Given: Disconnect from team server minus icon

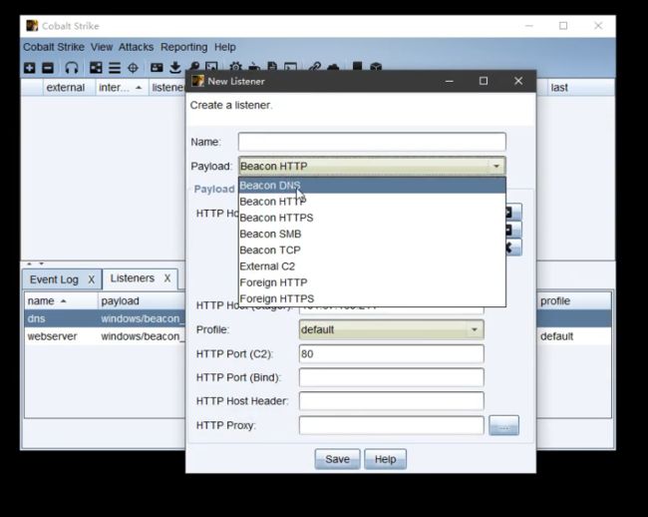Looking at the screenshot, I should coord(48,68).
